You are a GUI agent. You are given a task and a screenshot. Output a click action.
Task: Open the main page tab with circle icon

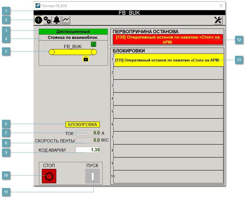point(38,20)
